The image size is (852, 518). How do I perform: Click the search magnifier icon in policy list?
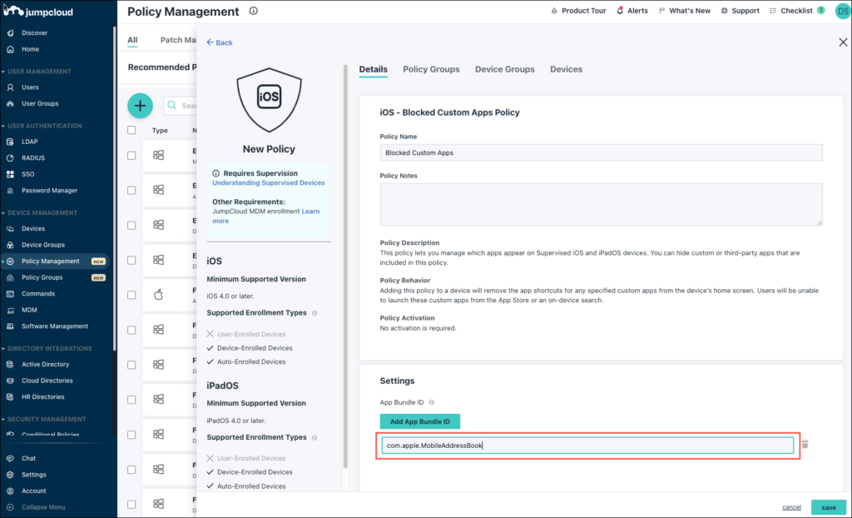172,106
